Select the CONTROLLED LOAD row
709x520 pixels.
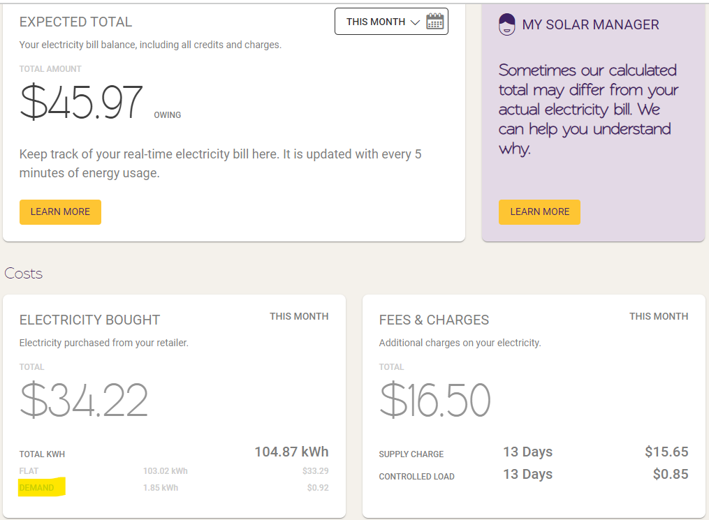click(x=534, y=475)
